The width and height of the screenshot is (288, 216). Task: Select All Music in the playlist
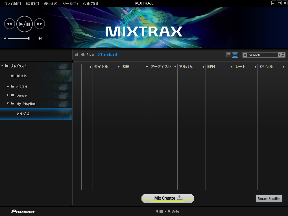point(19,76)
